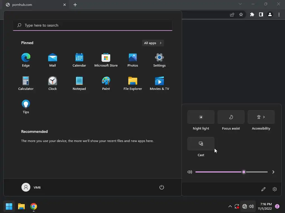Open Settings from pinned apps
The image size is (285, 213).
pos(159,60)
